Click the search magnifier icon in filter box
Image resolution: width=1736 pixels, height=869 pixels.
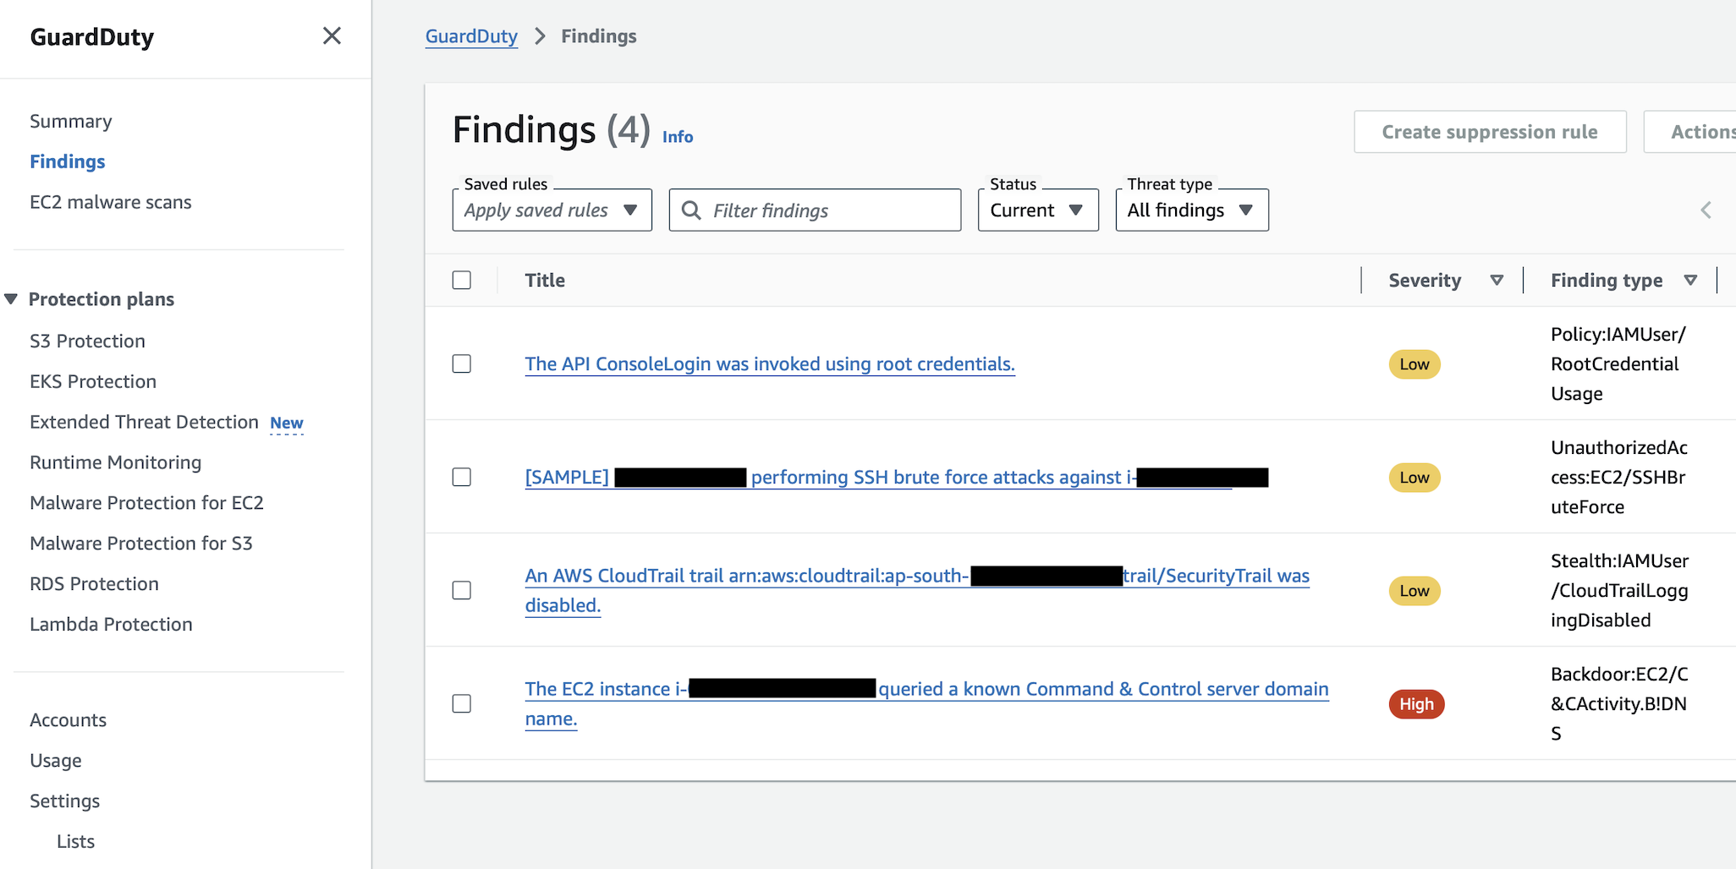691,210
